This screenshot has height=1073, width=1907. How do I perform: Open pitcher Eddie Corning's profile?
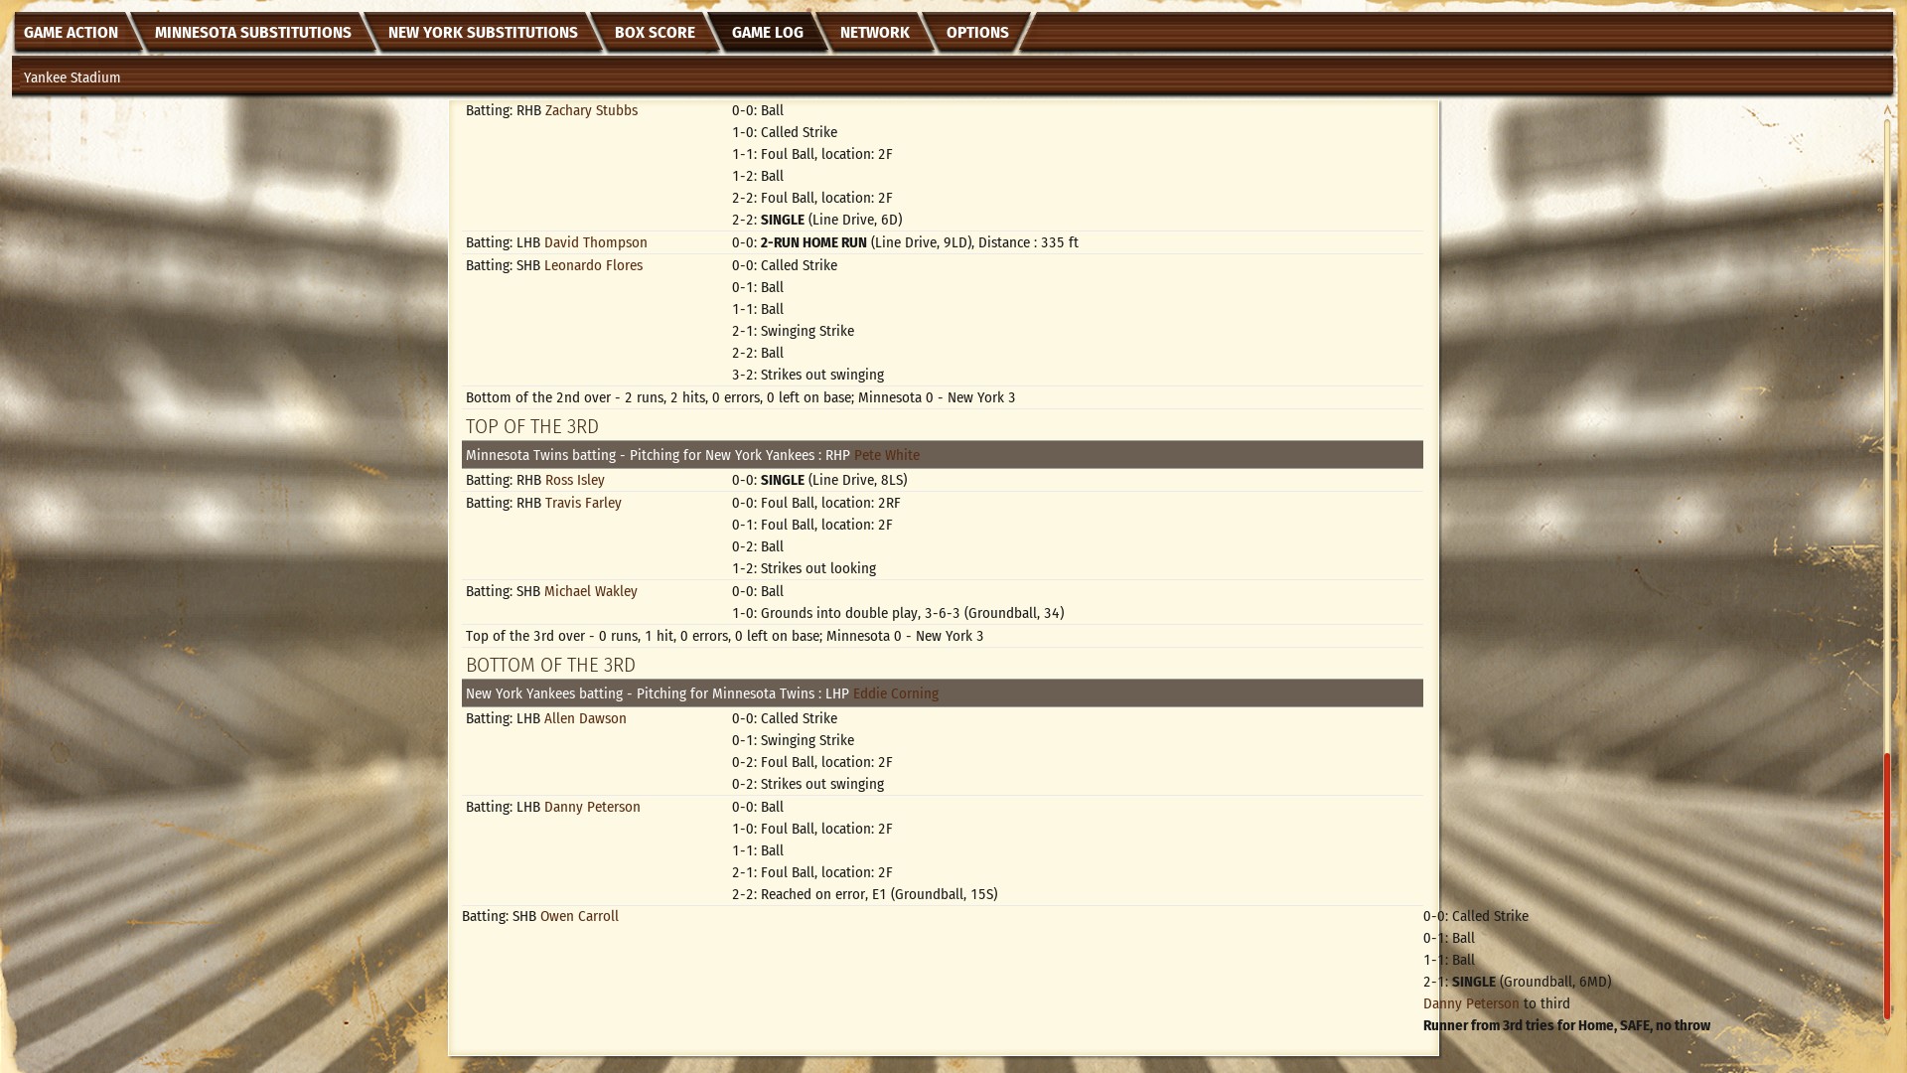(895, 694)
